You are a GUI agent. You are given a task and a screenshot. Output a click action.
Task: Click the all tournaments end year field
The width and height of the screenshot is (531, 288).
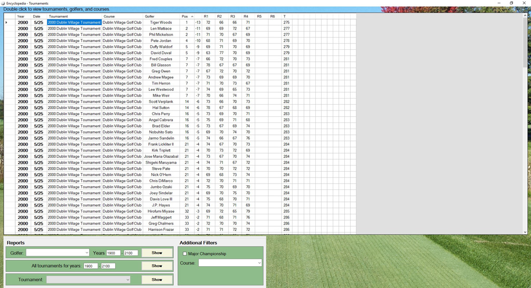tap(108, 266)
